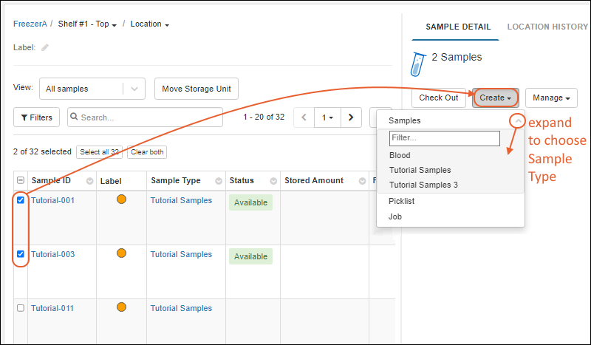Open the Manage dropdown menu
The width and height of the screenshot is (591, 345).
tap(551, 98)
